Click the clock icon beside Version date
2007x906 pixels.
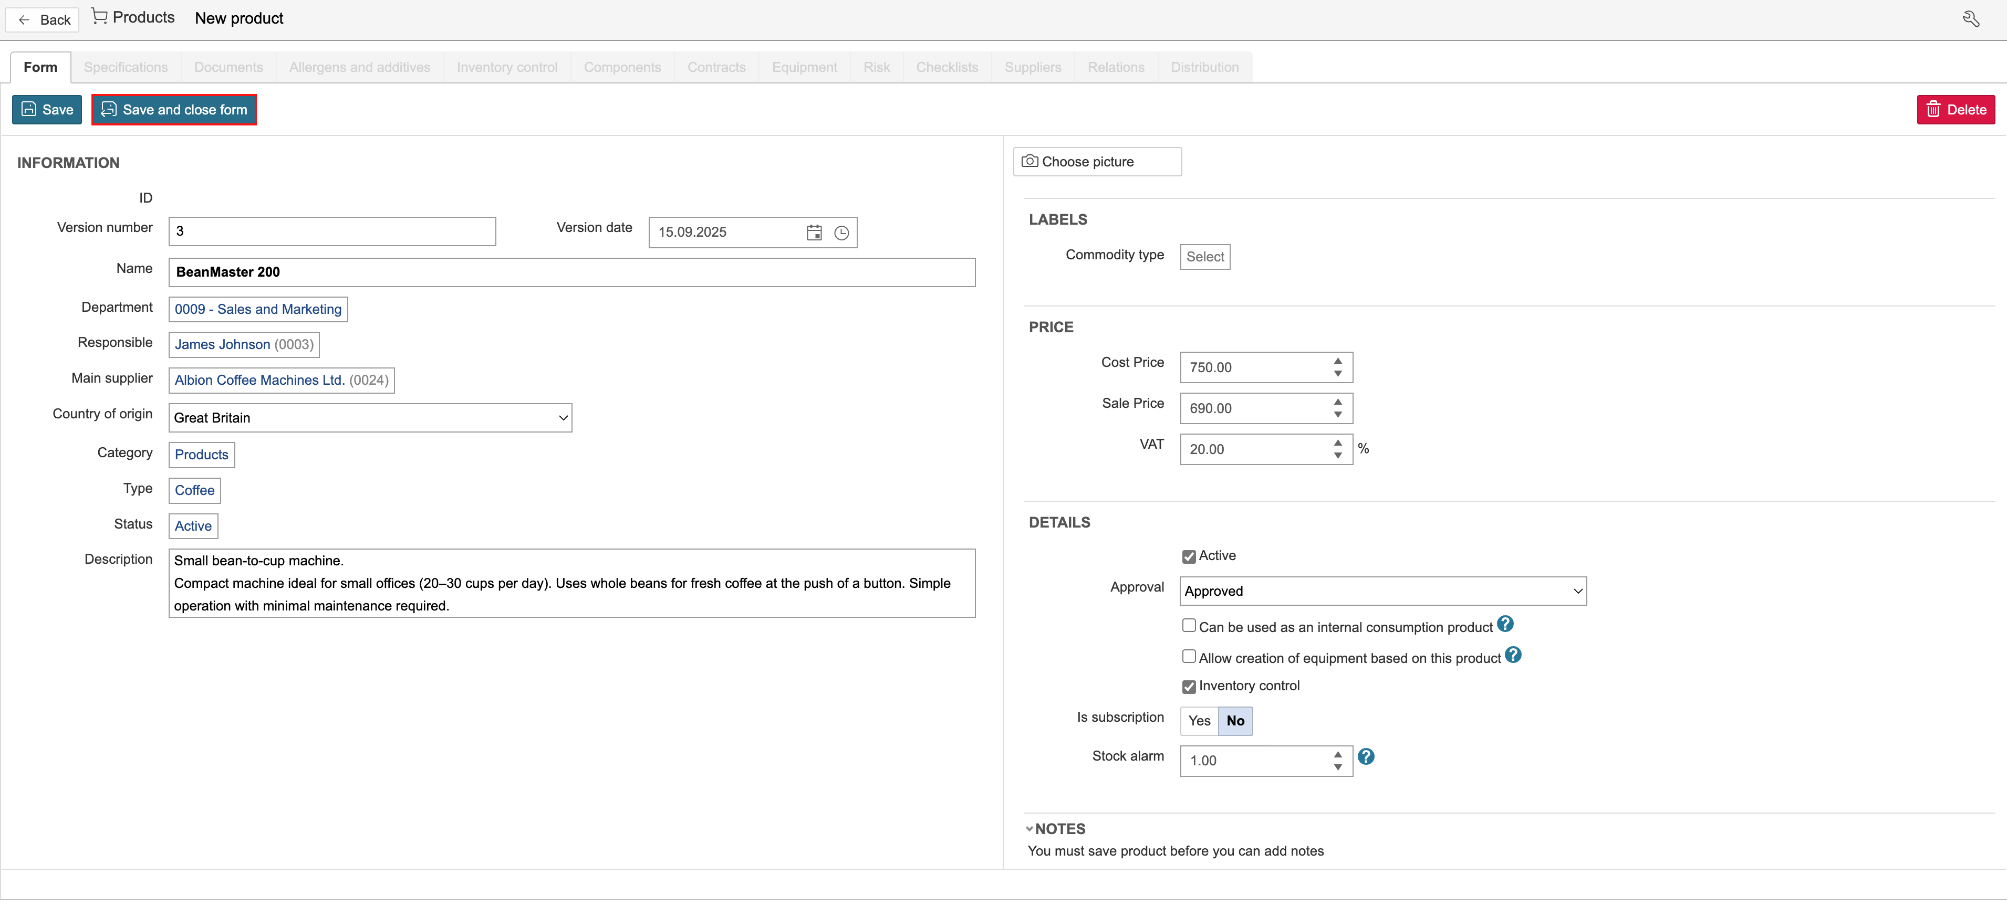(841, 232)
